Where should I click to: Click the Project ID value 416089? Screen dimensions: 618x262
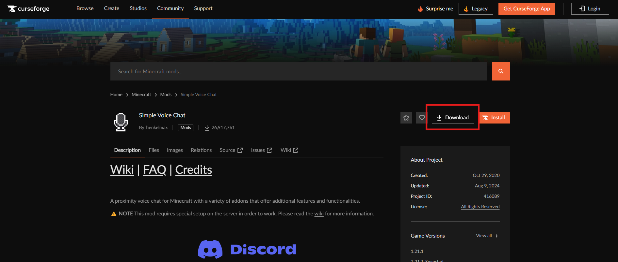click(x=491, y=196)
